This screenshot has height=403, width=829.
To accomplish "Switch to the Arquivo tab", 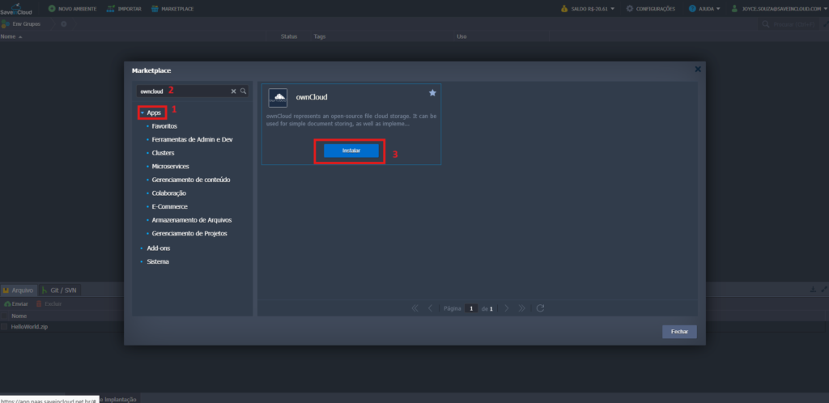I will (x=19, y=291).
